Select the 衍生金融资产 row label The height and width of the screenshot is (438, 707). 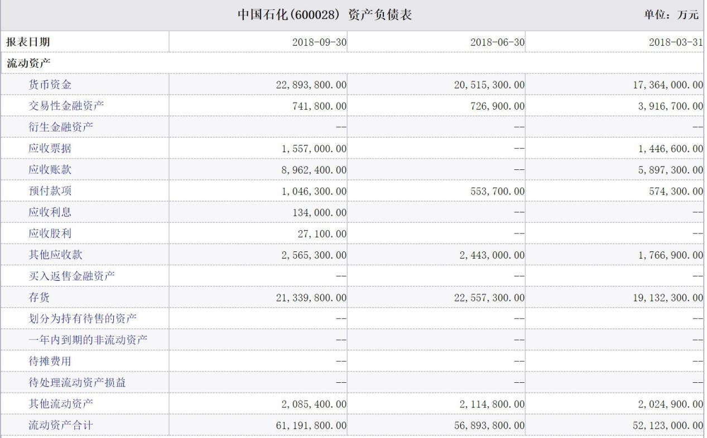click(x=61, y=127)
